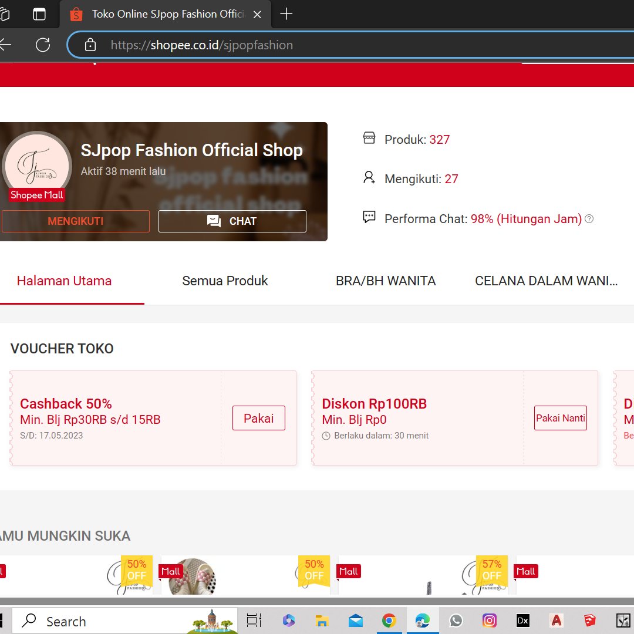The width and height of the screenshot is (634, 634).
Task: Open the tab actions menu icon
Action: (39, 14)
